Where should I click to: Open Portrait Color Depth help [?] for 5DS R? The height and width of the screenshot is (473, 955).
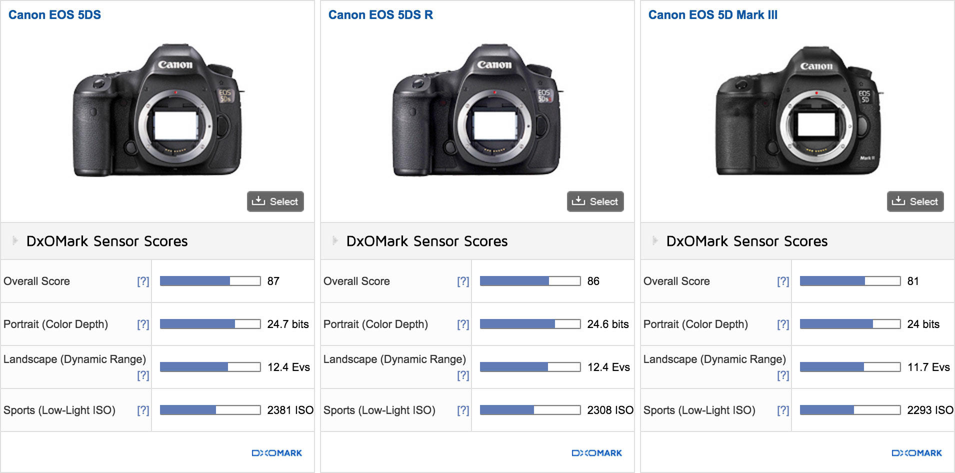point(463,324)
